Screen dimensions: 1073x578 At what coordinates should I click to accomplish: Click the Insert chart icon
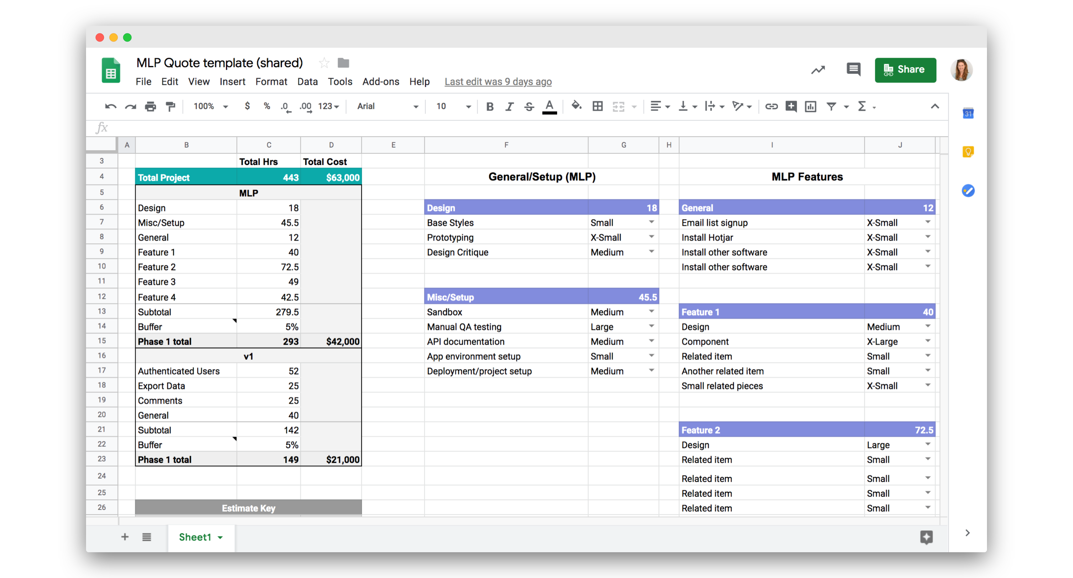(810, 107)
